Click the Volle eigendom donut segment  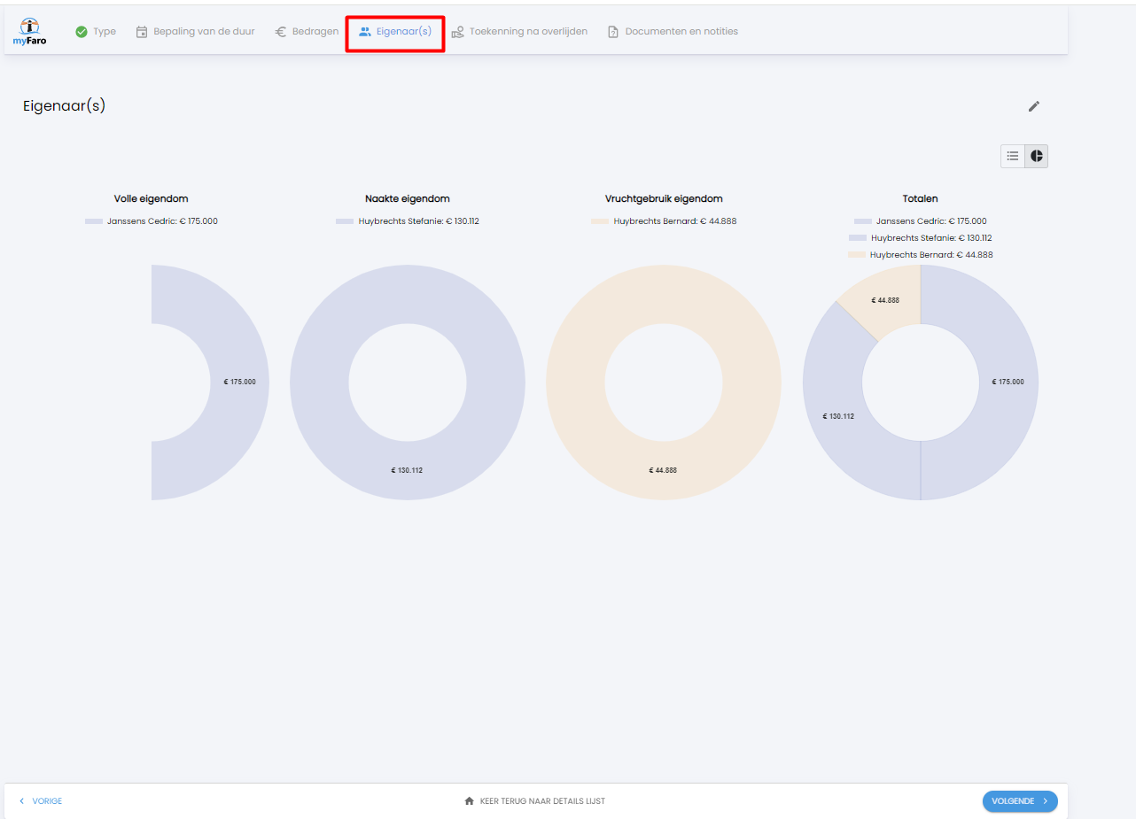237,382
